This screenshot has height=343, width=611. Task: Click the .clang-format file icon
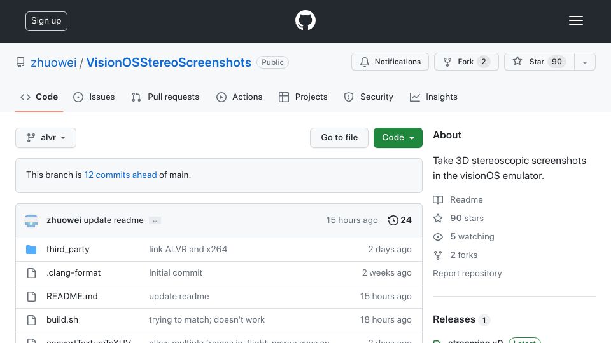click(x=32, y=273)
